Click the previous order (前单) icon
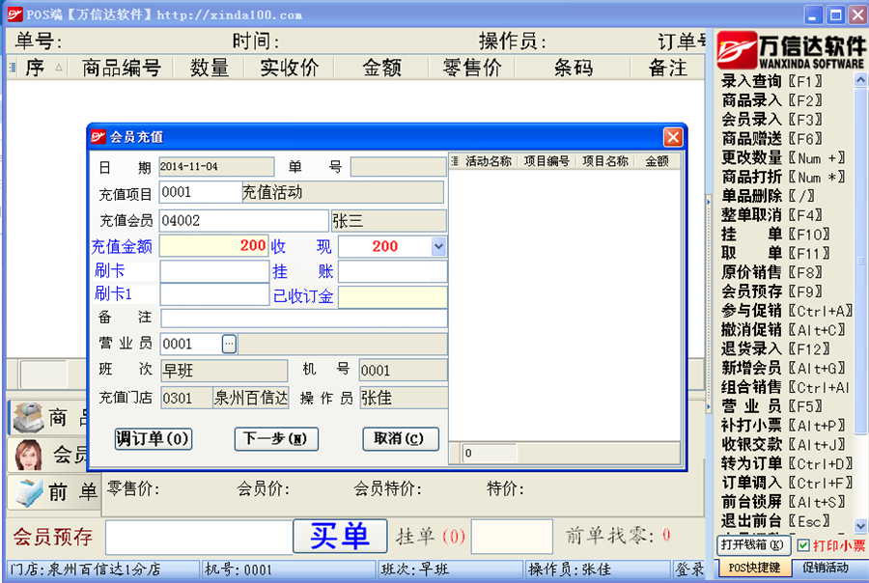 click(x=28, y=491)
